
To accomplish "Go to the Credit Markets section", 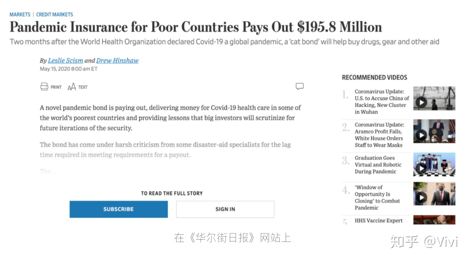I will (x=54, y=14).
